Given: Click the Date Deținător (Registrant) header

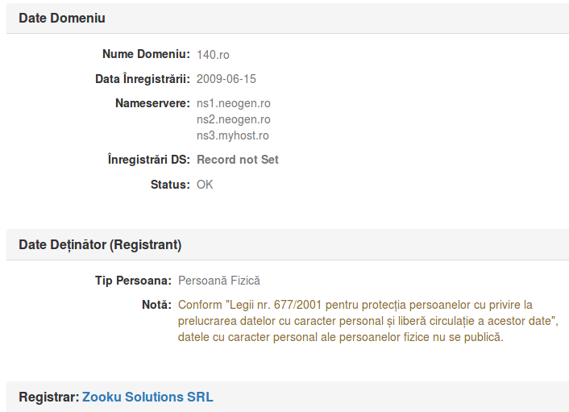Looking at the screenshot, I should pyautogui.click(x=100, y=244).
